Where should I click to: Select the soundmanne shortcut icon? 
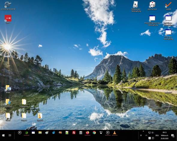coord(8,6)
